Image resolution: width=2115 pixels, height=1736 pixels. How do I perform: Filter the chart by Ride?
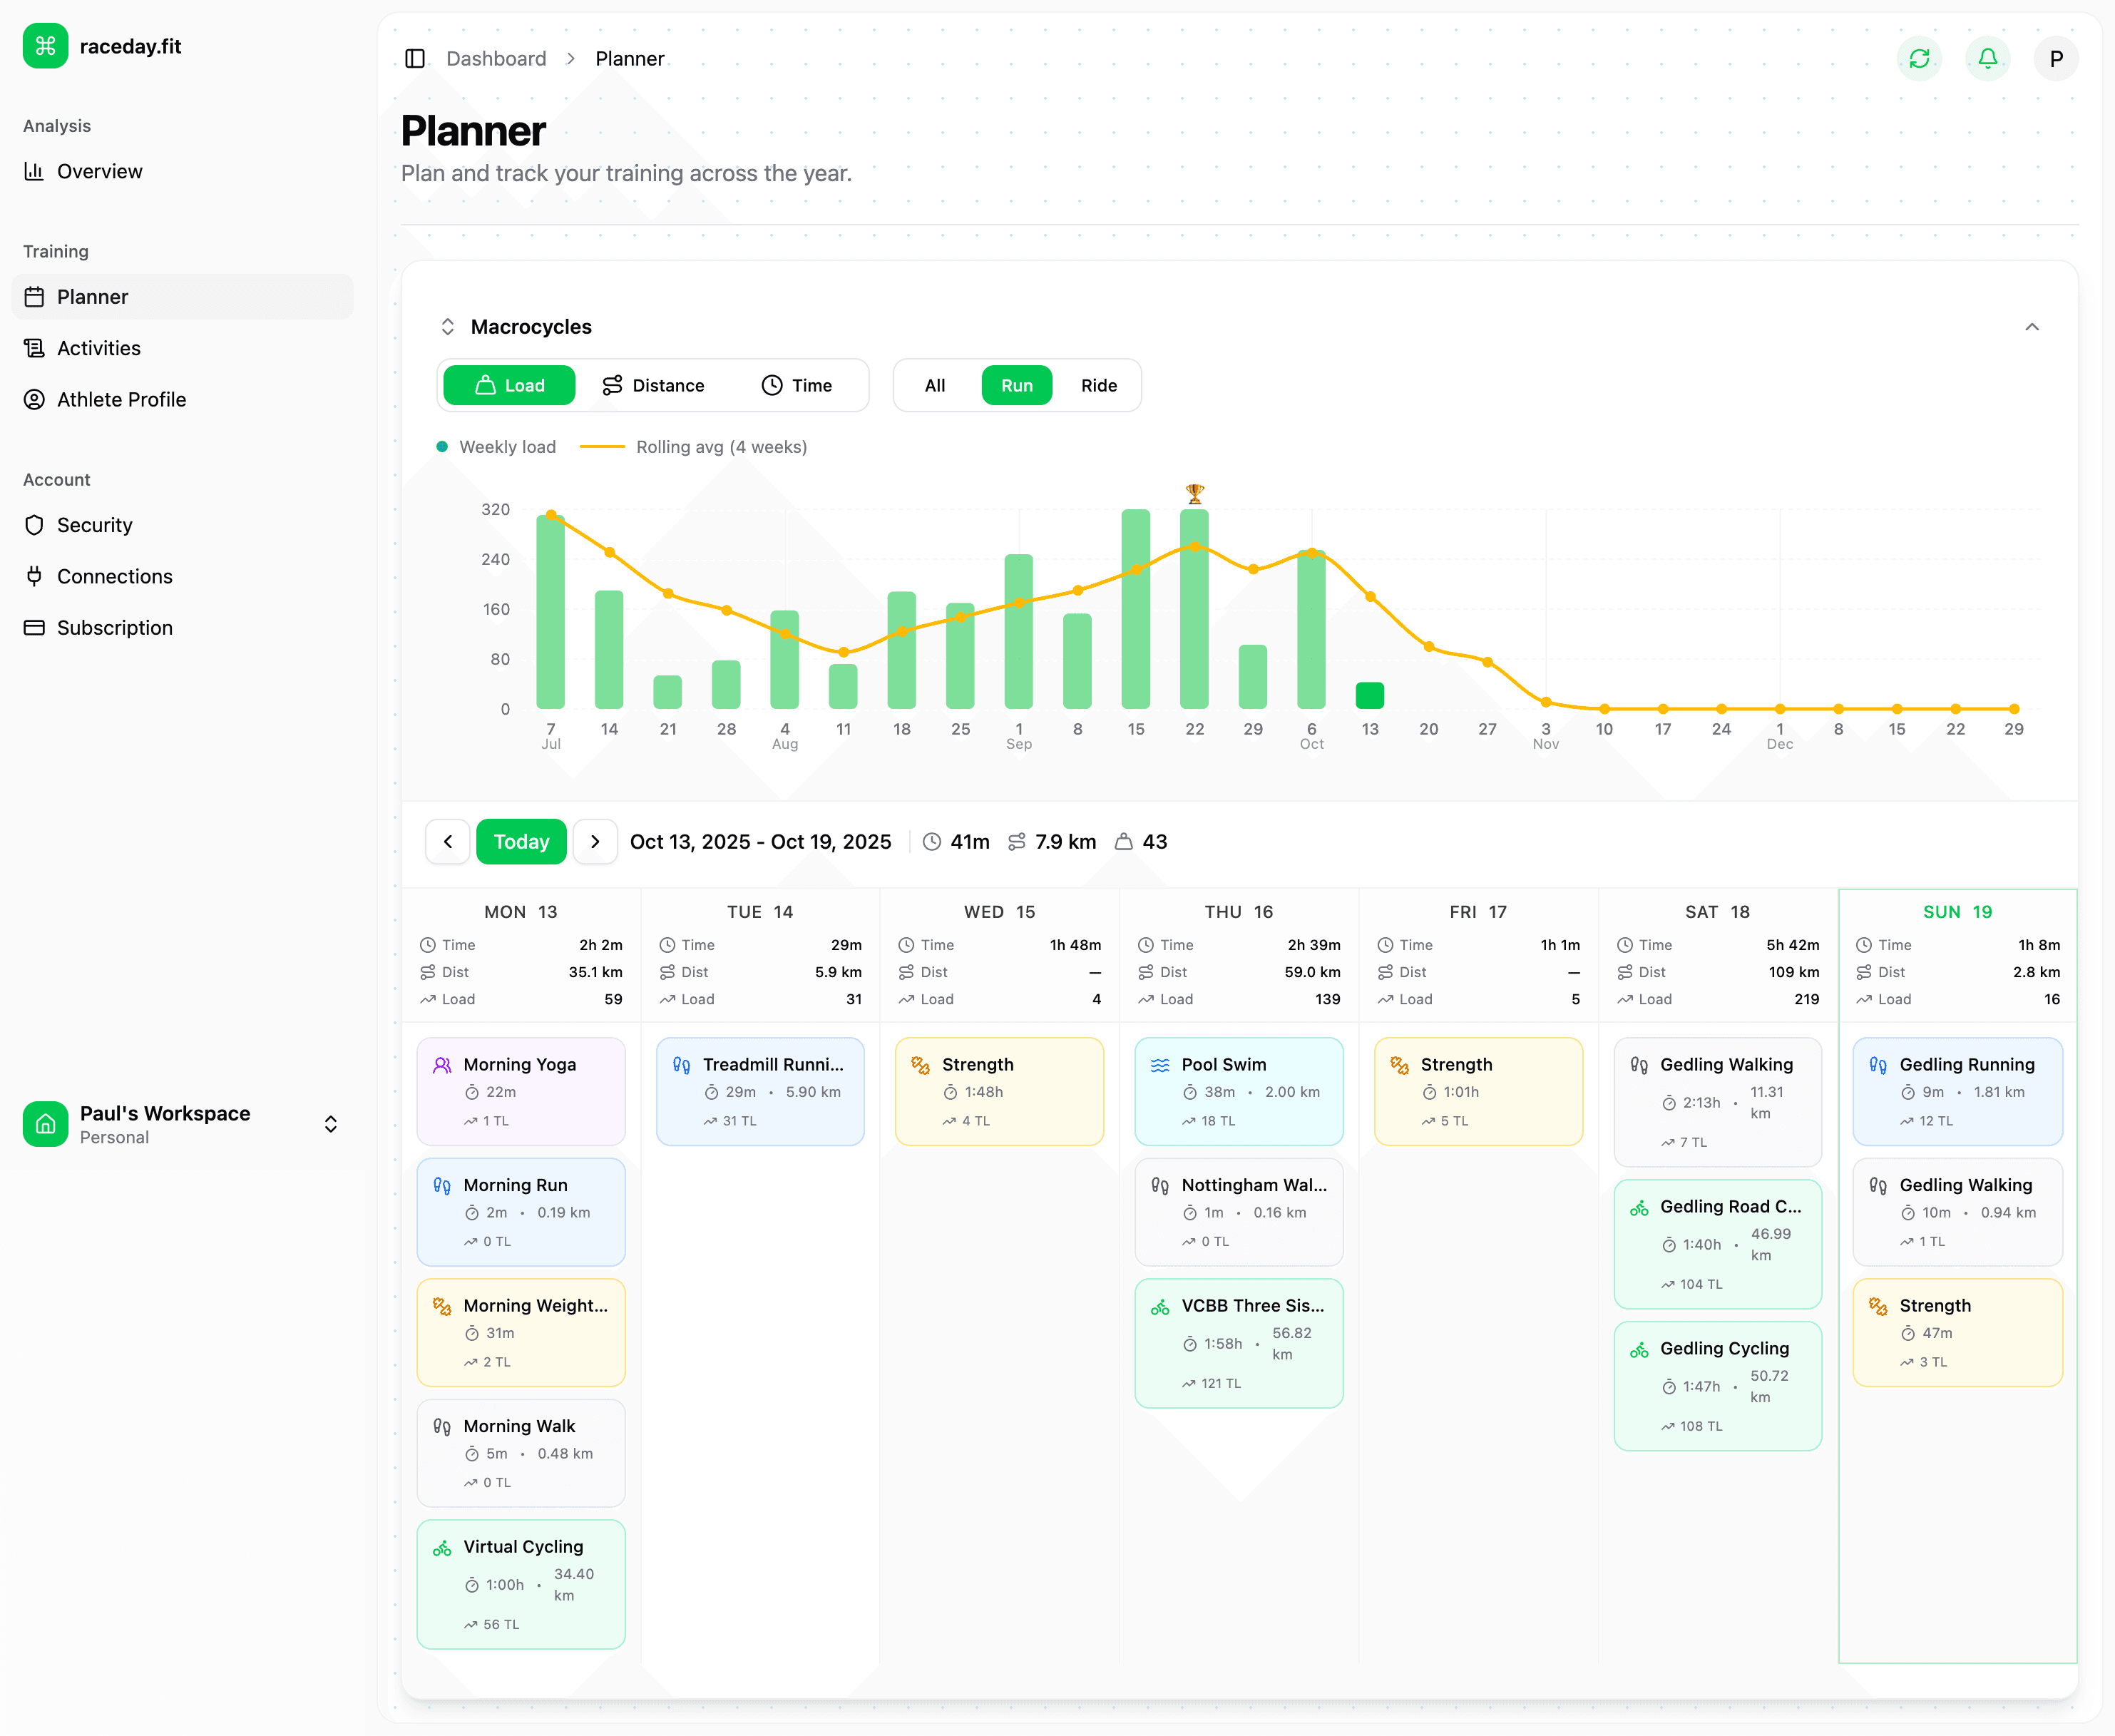tap(1098, 386)
